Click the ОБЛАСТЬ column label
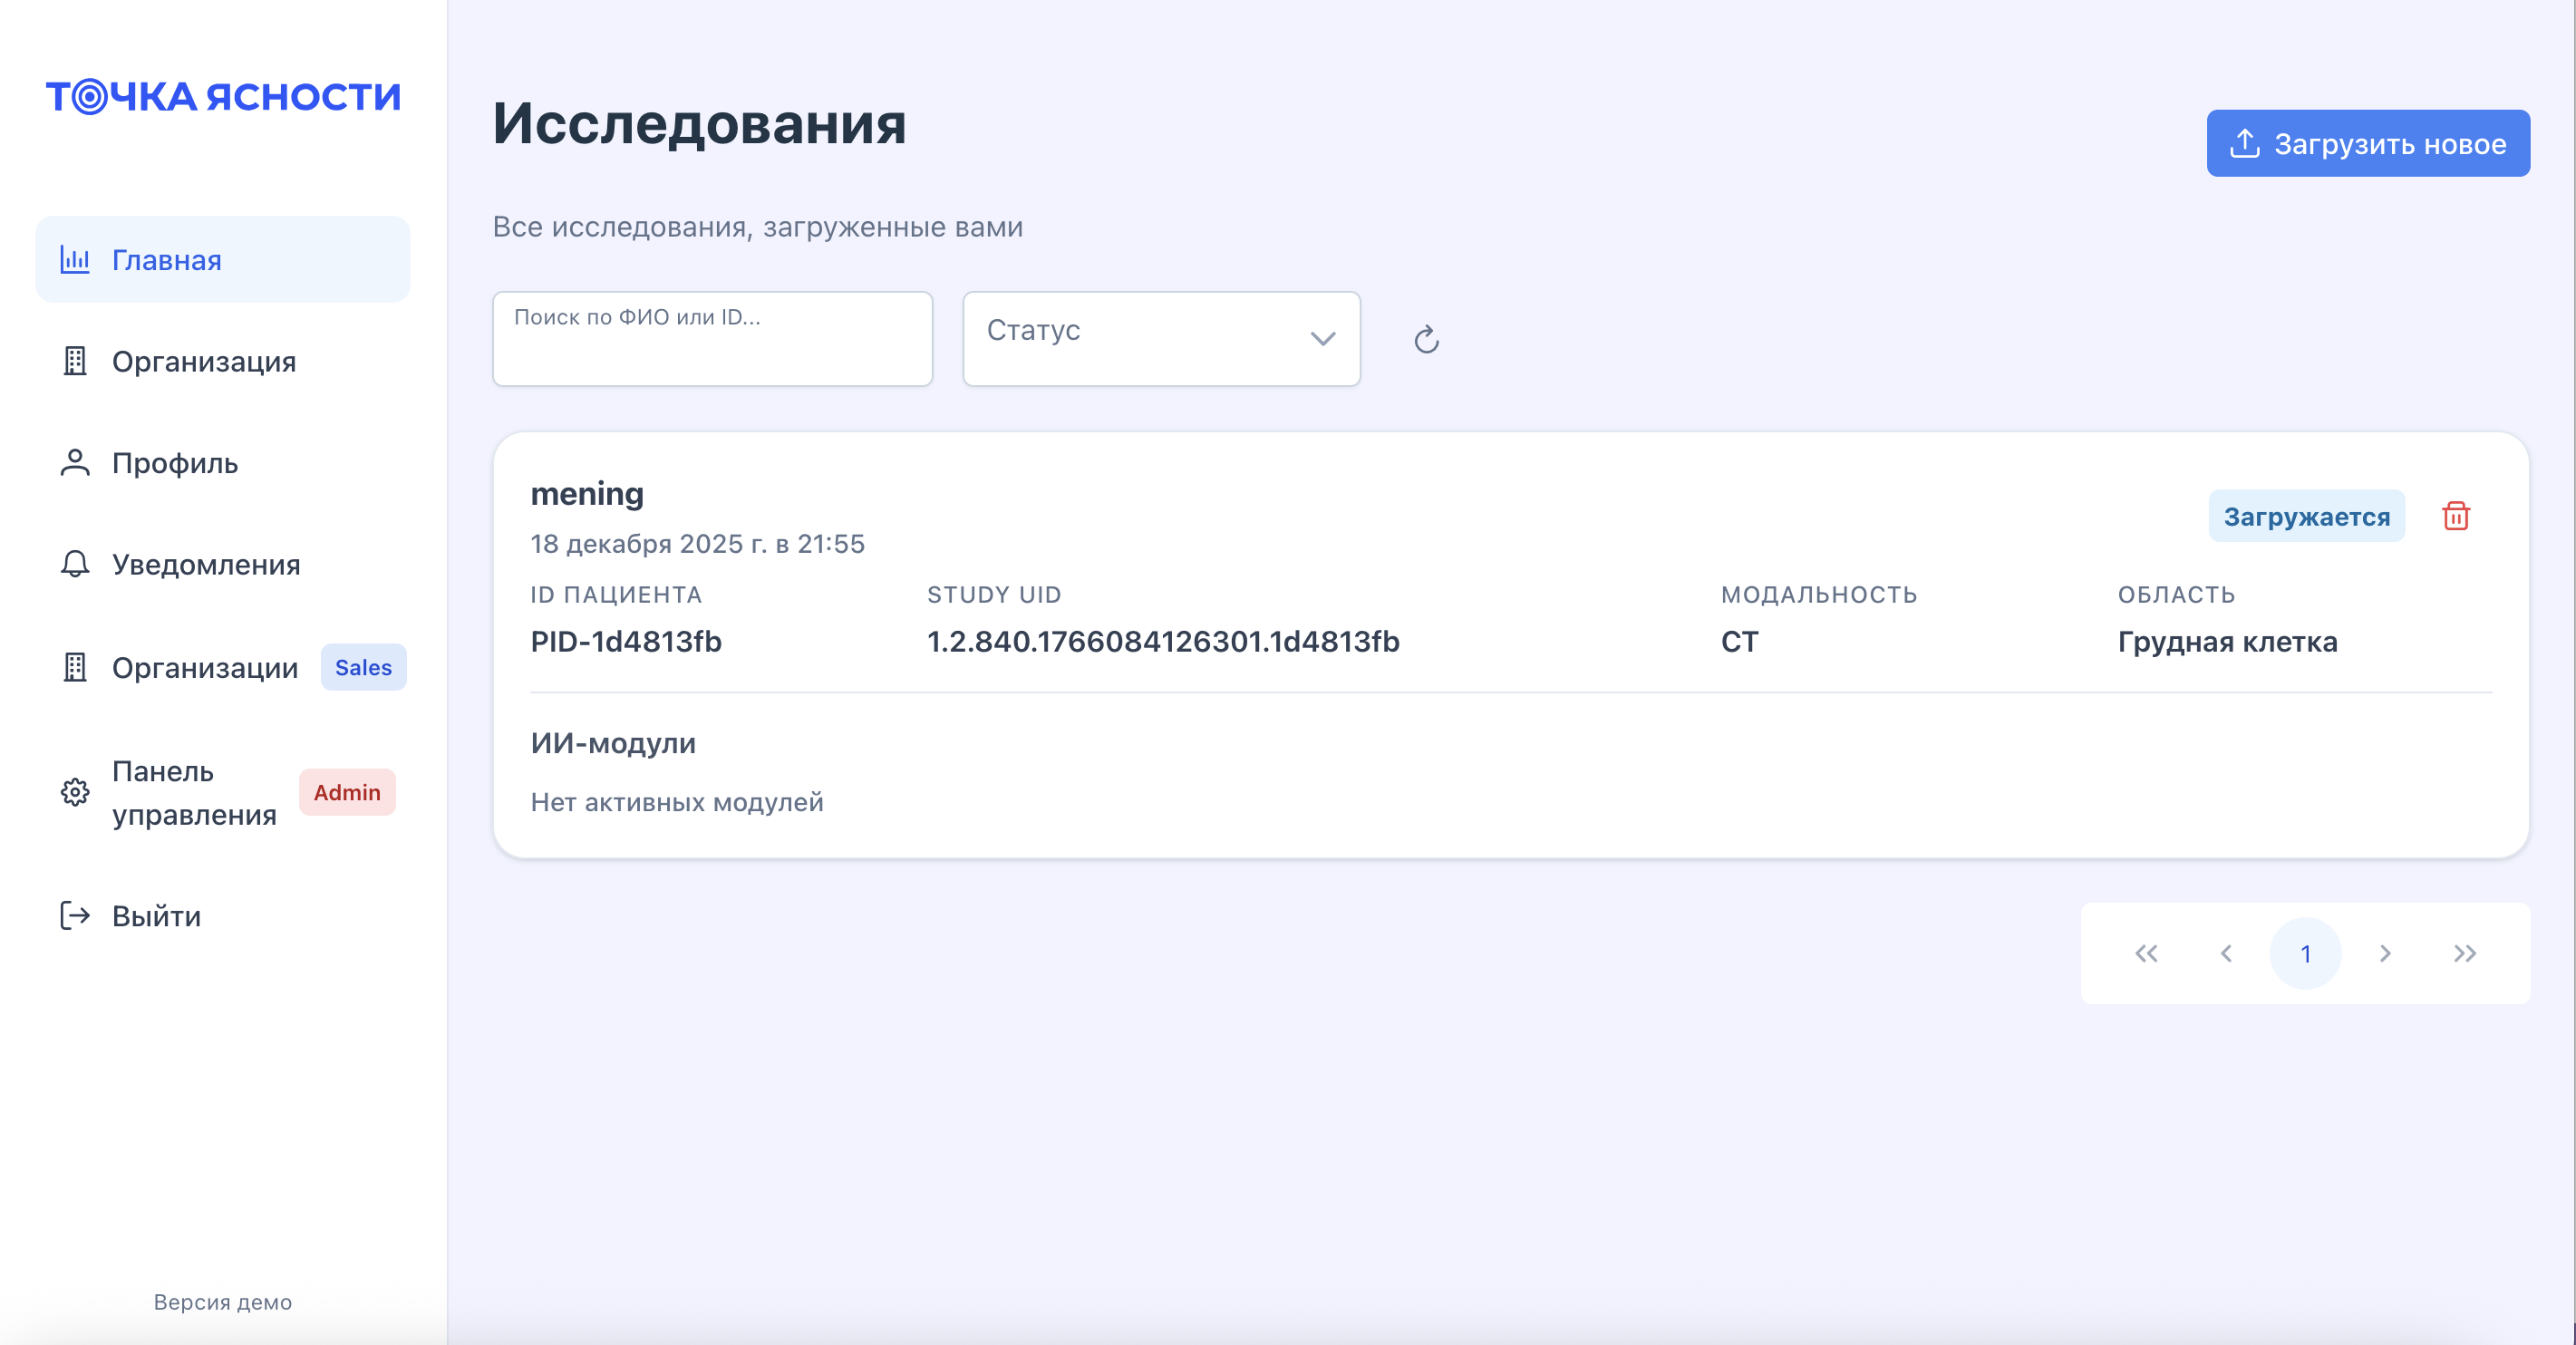Image resolution: width=2576 pixels, height=1345 pixels. (x=2176, y=595)
